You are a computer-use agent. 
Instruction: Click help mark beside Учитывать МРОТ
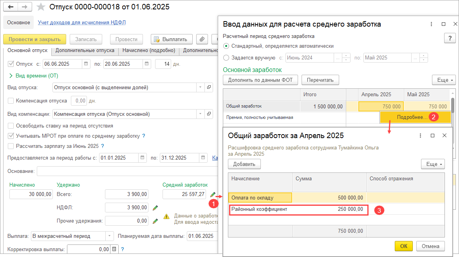tap(144, 136)
